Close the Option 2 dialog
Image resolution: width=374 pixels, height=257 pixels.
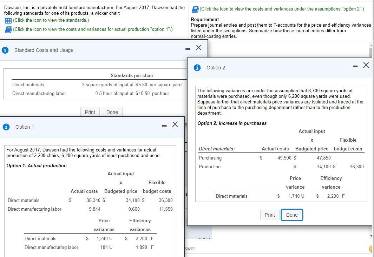(366, 65)
